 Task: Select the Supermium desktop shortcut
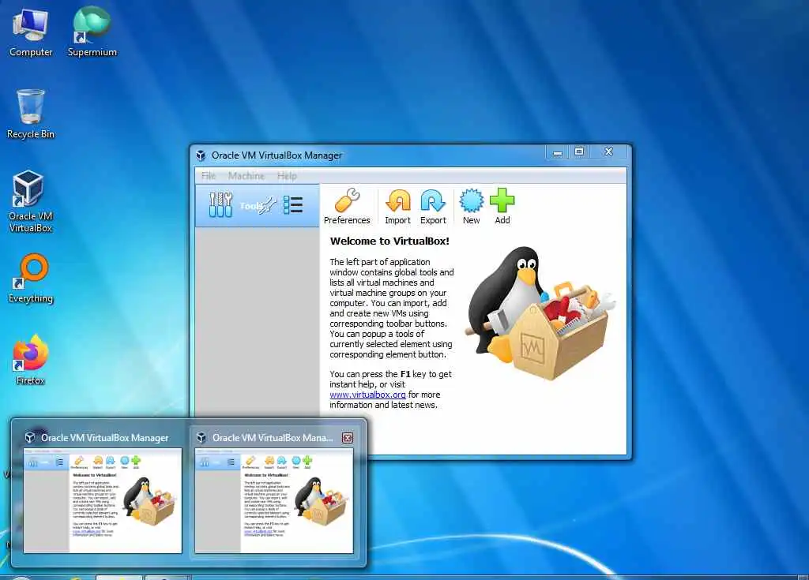[x=92, y=32]
